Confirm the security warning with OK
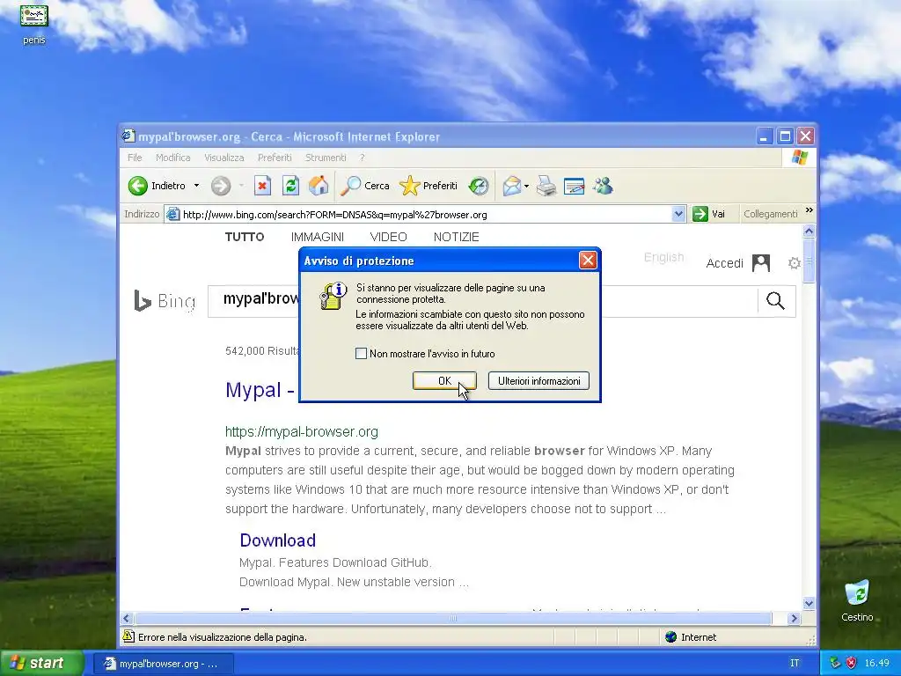The height and width of the screenshot is (676, 901). tap(444, 380)
